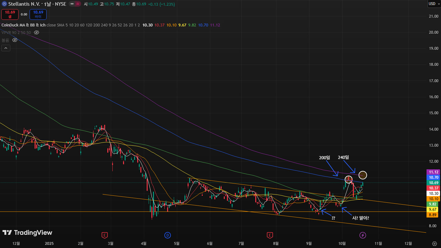Select the CoinDuck MA & BB & Ich indicator
The width and height of the screenshot is (441, 248).
[24, 25]
